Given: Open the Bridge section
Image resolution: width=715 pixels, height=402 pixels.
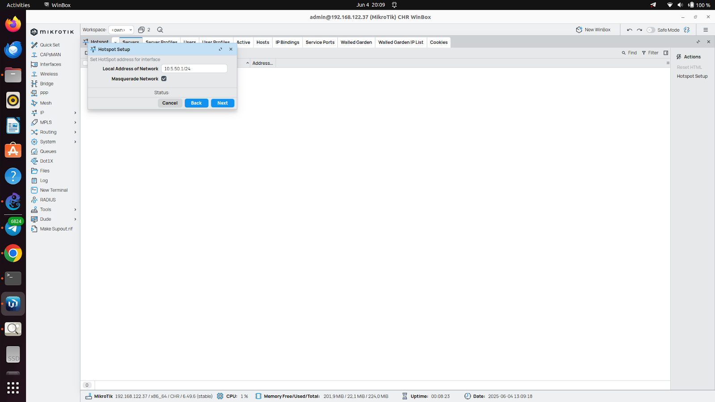Looking at the screenshot, I should 46,84.
